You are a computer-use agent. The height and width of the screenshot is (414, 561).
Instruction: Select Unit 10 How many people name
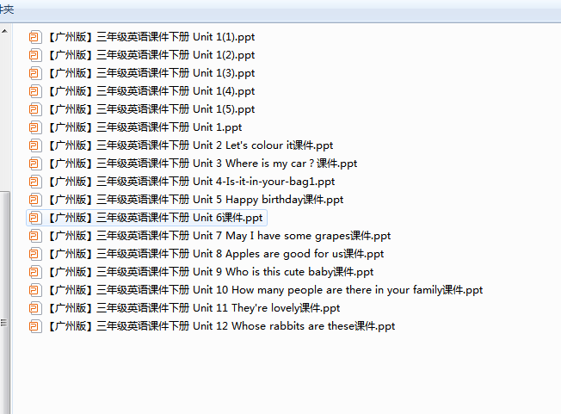tap(266, 290)
